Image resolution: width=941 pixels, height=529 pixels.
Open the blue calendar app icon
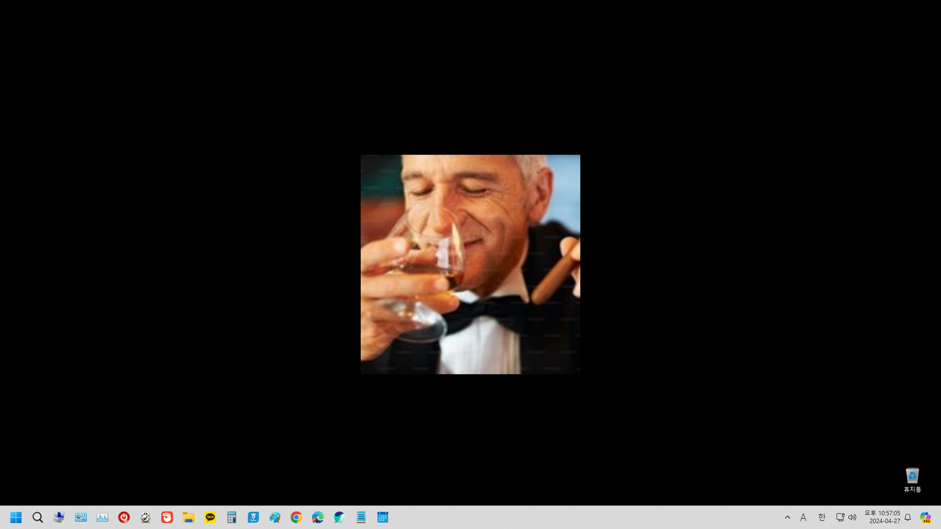[x=383, y=517]
